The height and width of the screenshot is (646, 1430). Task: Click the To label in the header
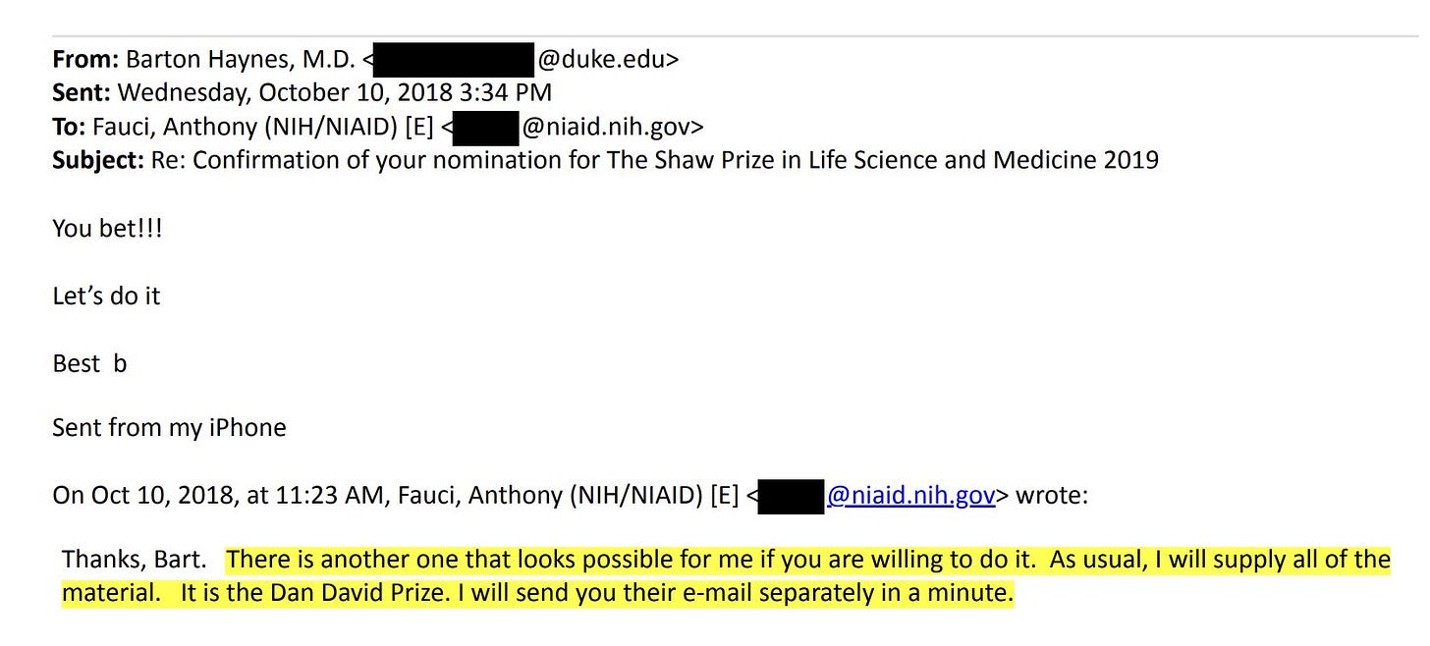tap(69, 127)
